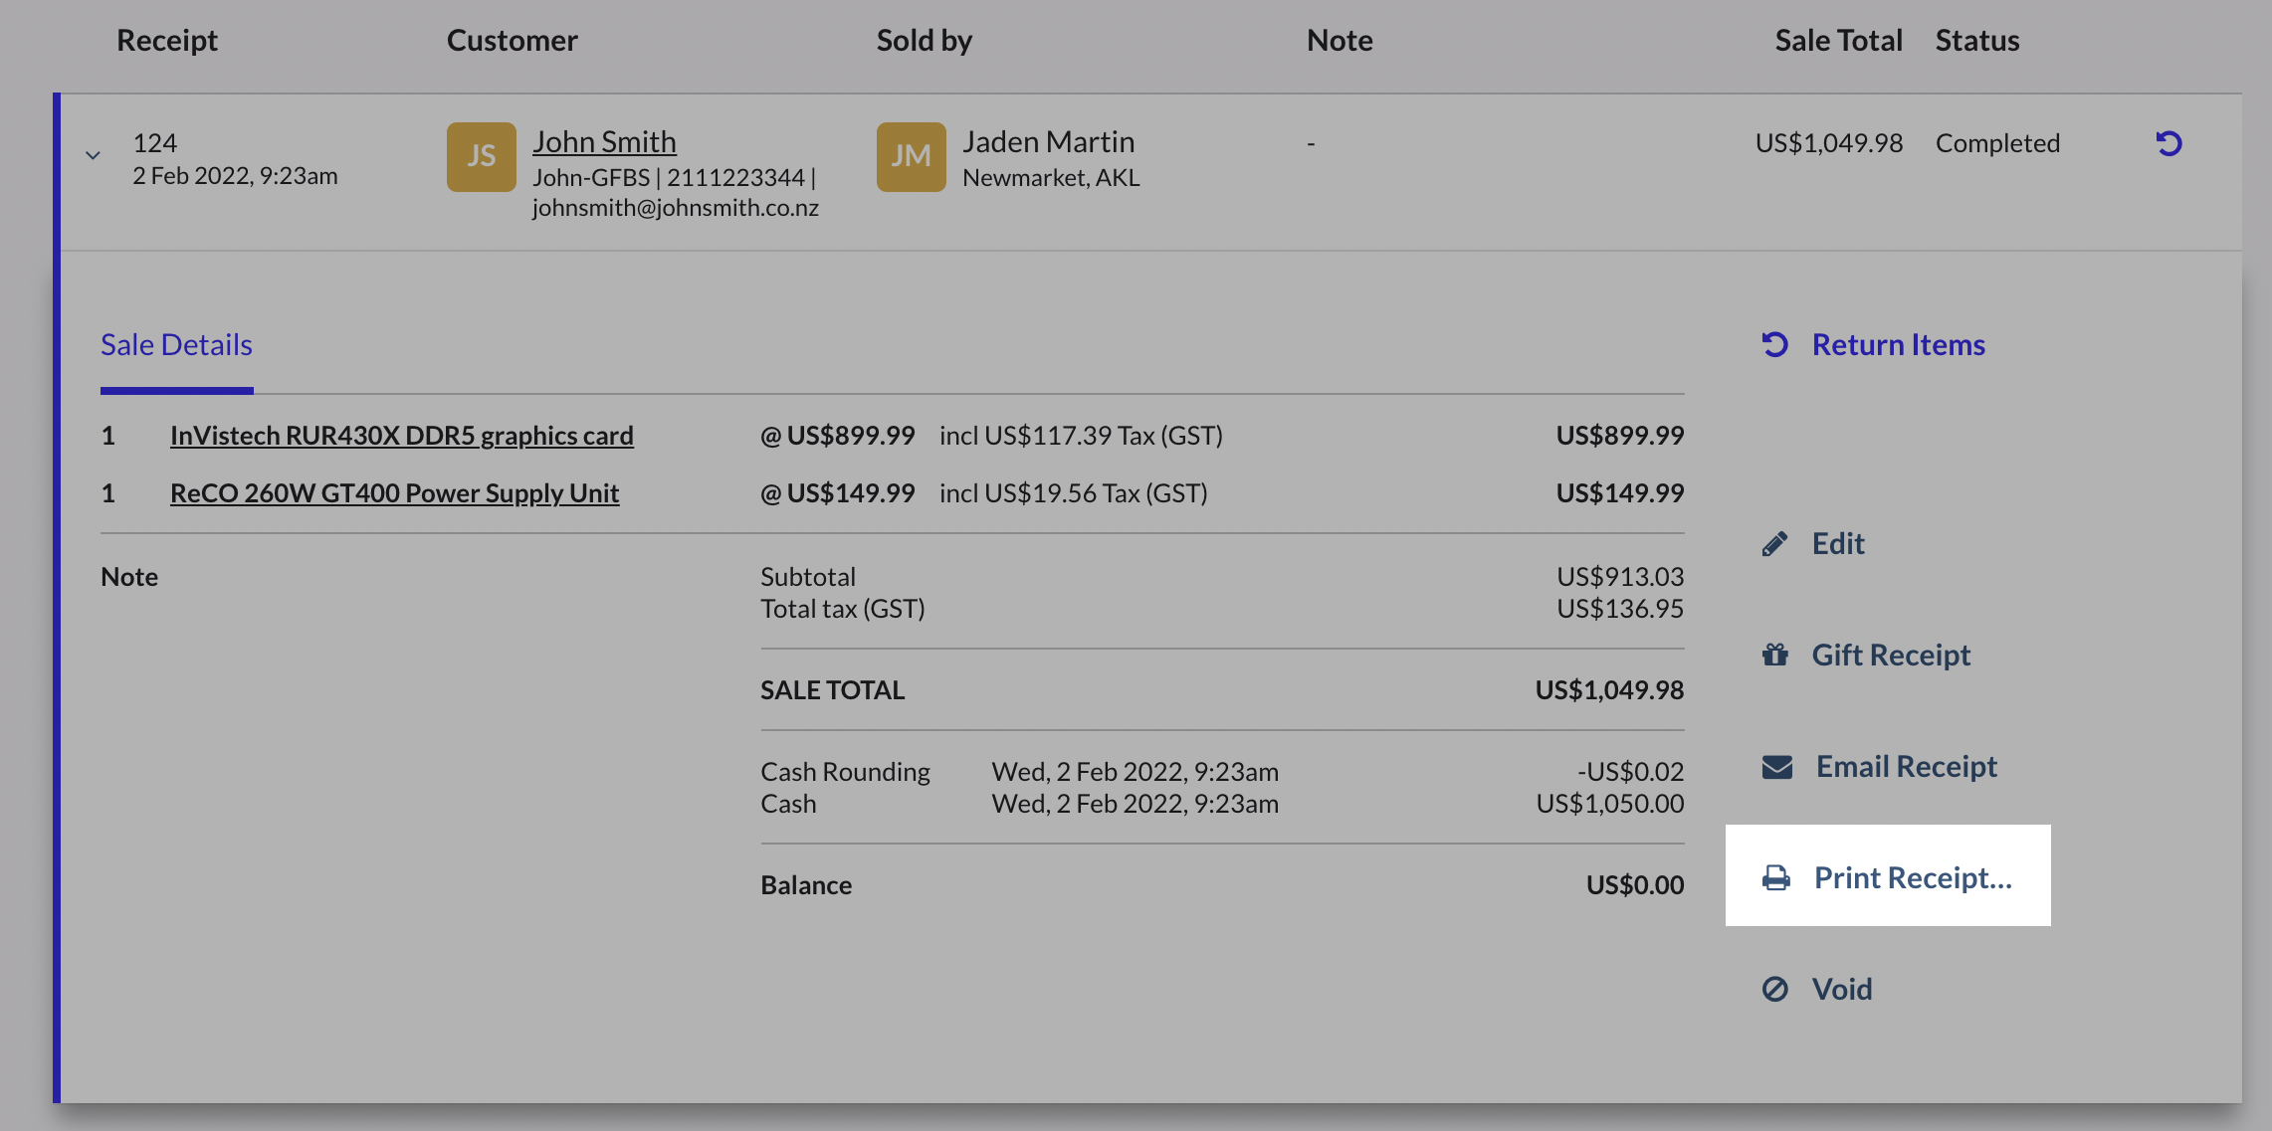Open the Sale Details tab

click(x=176, y=345)
